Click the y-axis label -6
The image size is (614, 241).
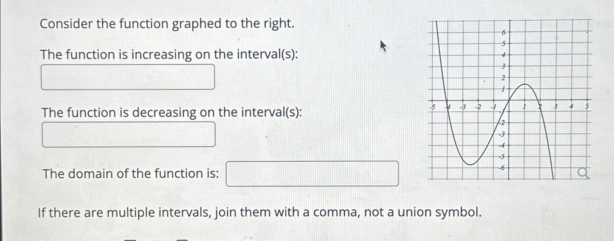(x=502, y=168)
